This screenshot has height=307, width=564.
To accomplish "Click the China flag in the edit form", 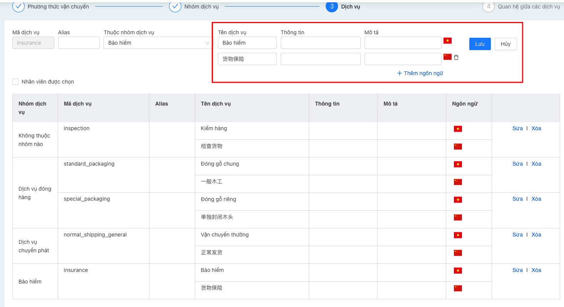I will click(x=447, y=57).
